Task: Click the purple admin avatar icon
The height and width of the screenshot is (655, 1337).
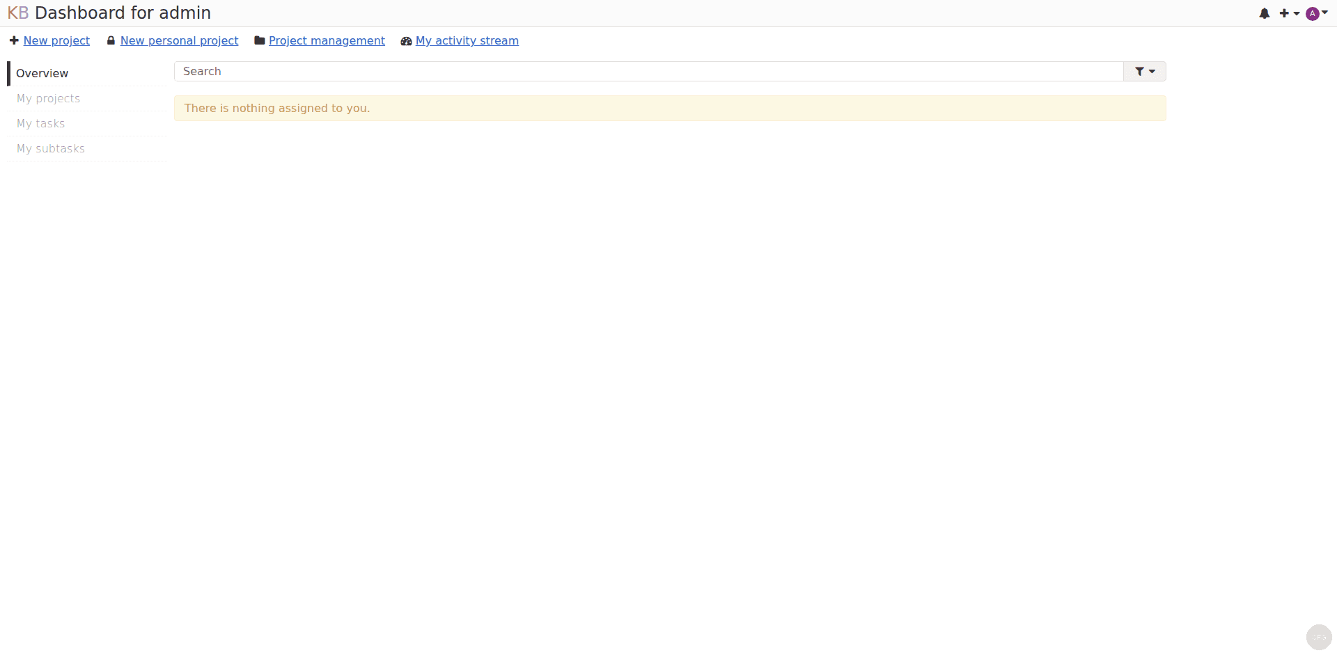Action: point(1312,14)
